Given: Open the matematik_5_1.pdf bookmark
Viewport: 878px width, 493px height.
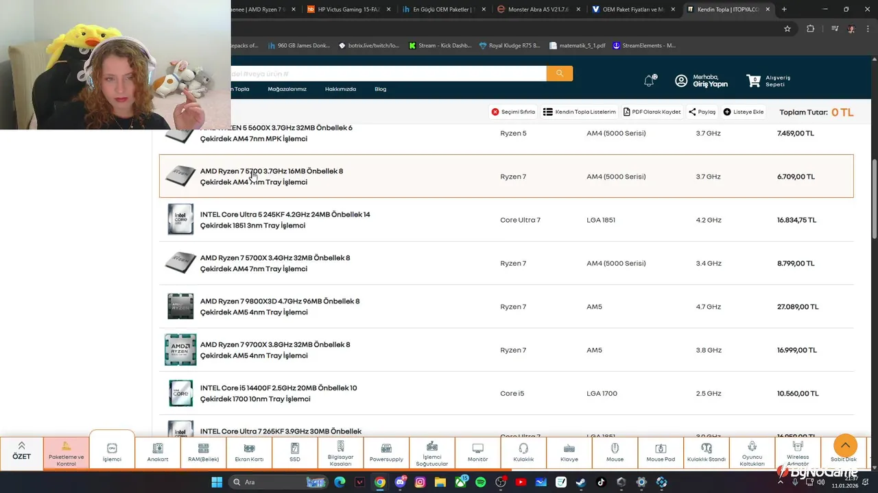Looking at the screenshot, I should (577, 45).
